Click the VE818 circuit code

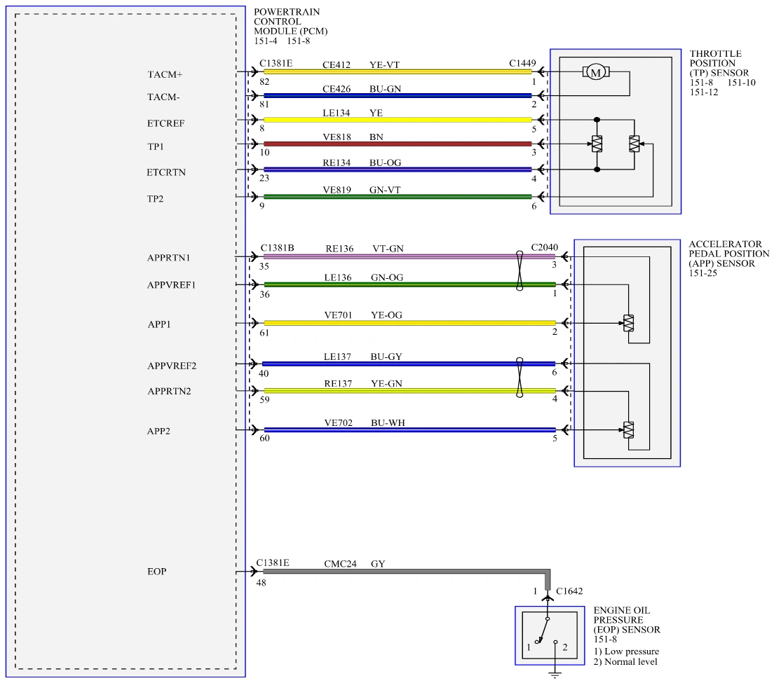pos(337,137)
